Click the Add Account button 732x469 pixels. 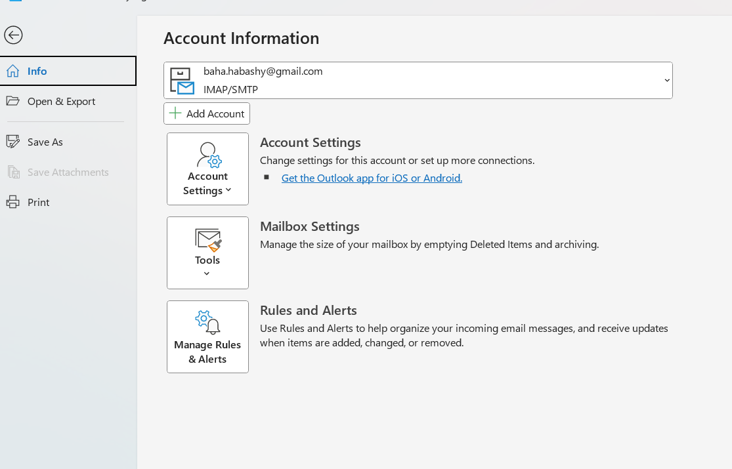pyautogui.click(x=207, y=113)
